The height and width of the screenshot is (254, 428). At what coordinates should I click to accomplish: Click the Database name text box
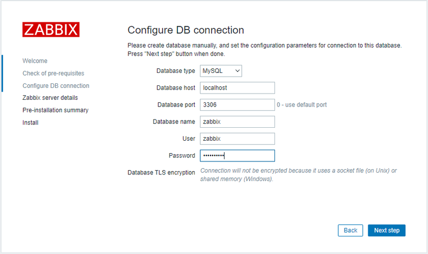click(x=237, y=122)
